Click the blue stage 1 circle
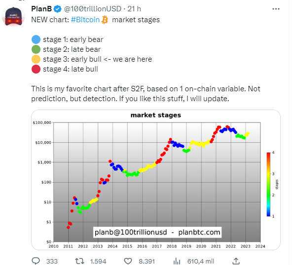The width and height of the screenshot is (295, 265). point(36,39)
